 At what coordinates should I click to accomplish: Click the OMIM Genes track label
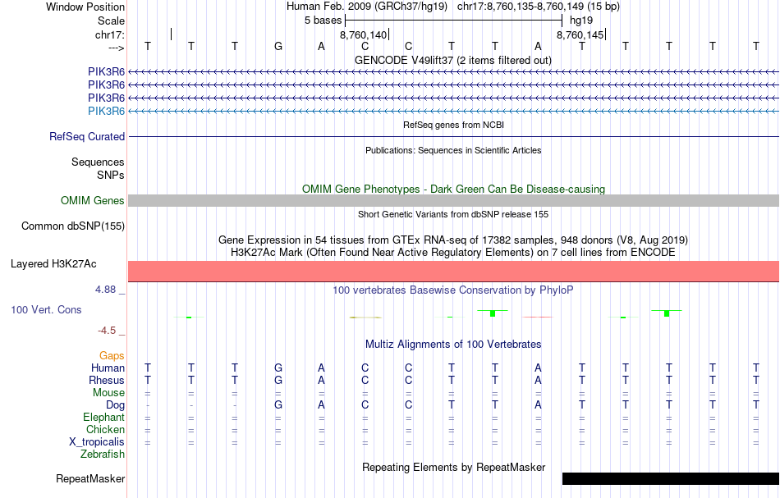pos(92,200)
